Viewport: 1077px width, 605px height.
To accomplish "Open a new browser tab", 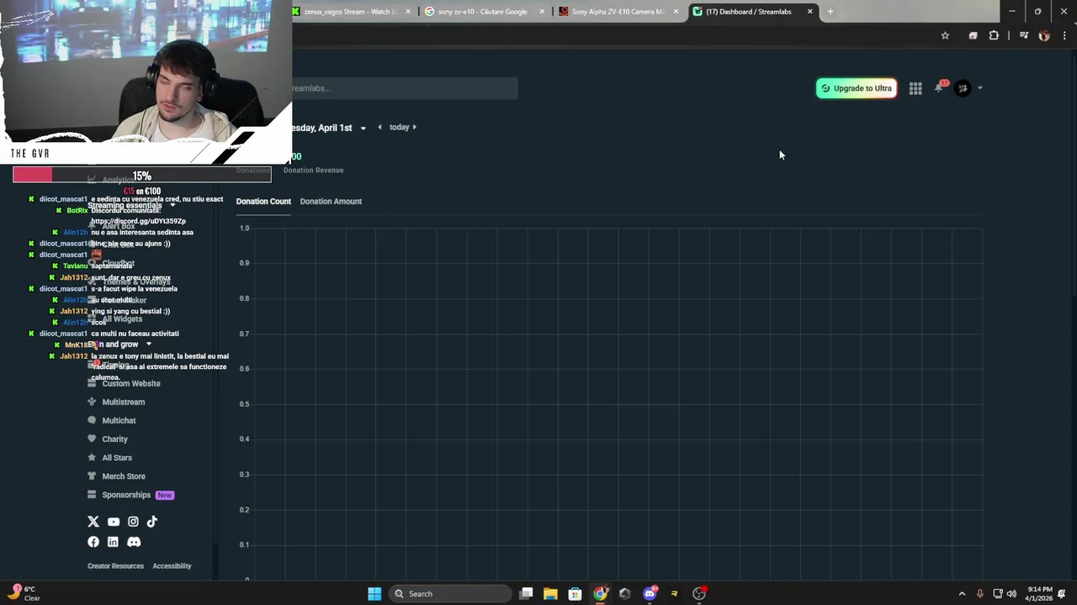I will (830, 12).
